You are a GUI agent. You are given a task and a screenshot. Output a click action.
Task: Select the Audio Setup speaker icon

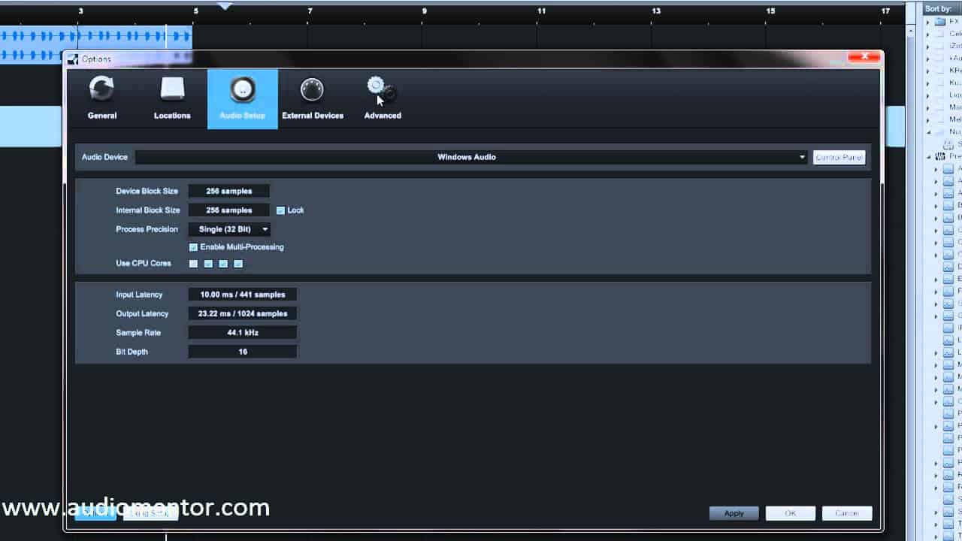(242, 89)
